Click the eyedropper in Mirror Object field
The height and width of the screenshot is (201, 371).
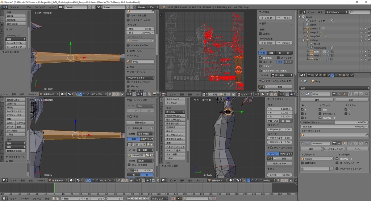[367, 135]
